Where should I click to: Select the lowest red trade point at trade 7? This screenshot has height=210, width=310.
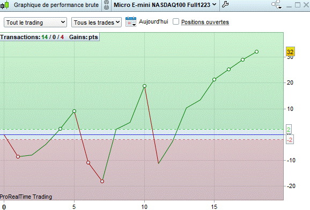click(102, 181)
